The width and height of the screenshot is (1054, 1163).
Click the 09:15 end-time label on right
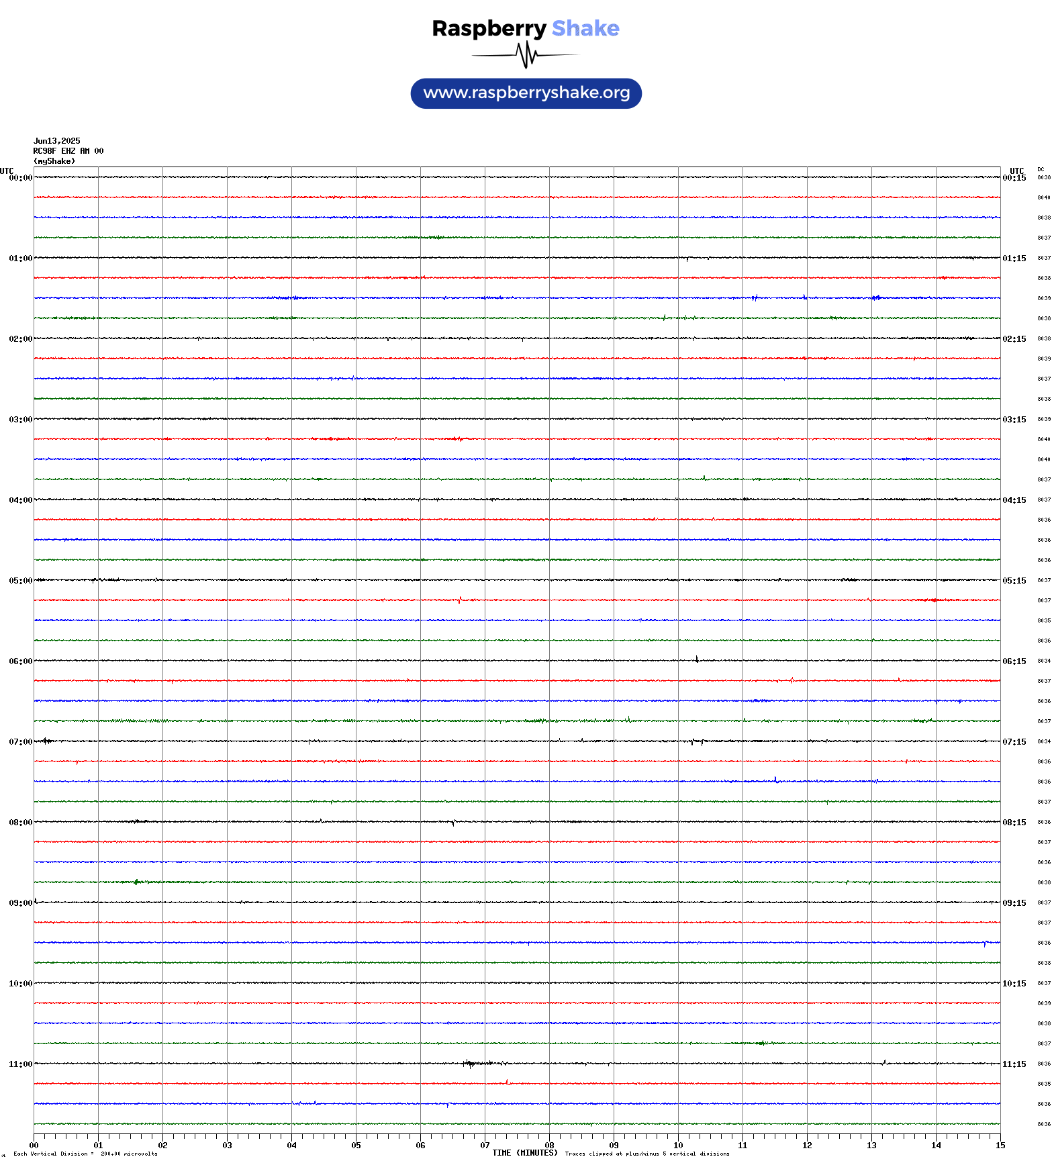click(1014, 903)
